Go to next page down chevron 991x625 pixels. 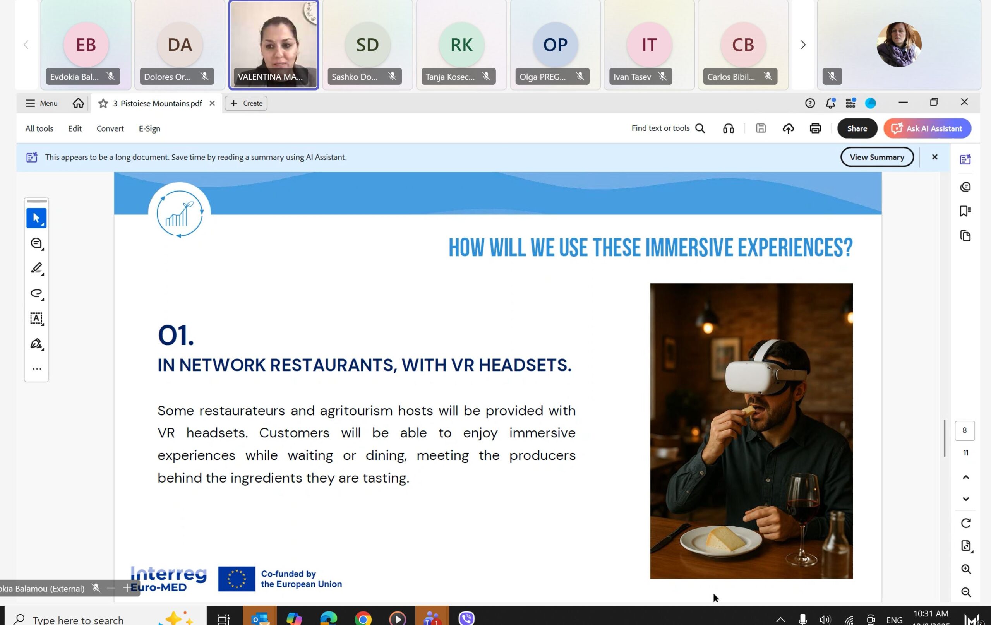pos(965,499)
